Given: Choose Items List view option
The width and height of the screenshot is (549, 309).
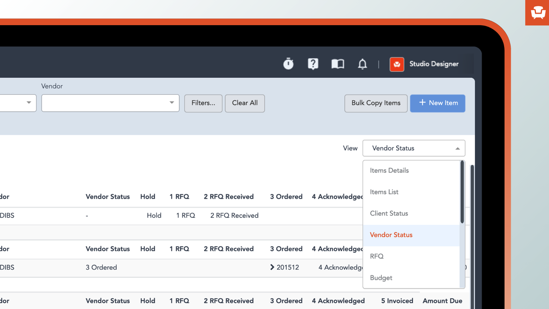Looking at the screenshot, I should [x=384, y=192].
